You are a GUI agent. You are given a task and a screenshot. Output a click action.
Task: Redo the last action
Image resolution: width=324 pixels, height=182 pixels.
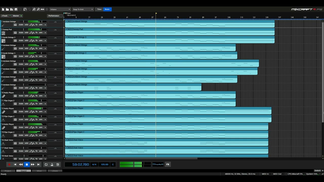pyautogui.click(x=29, y=9)
